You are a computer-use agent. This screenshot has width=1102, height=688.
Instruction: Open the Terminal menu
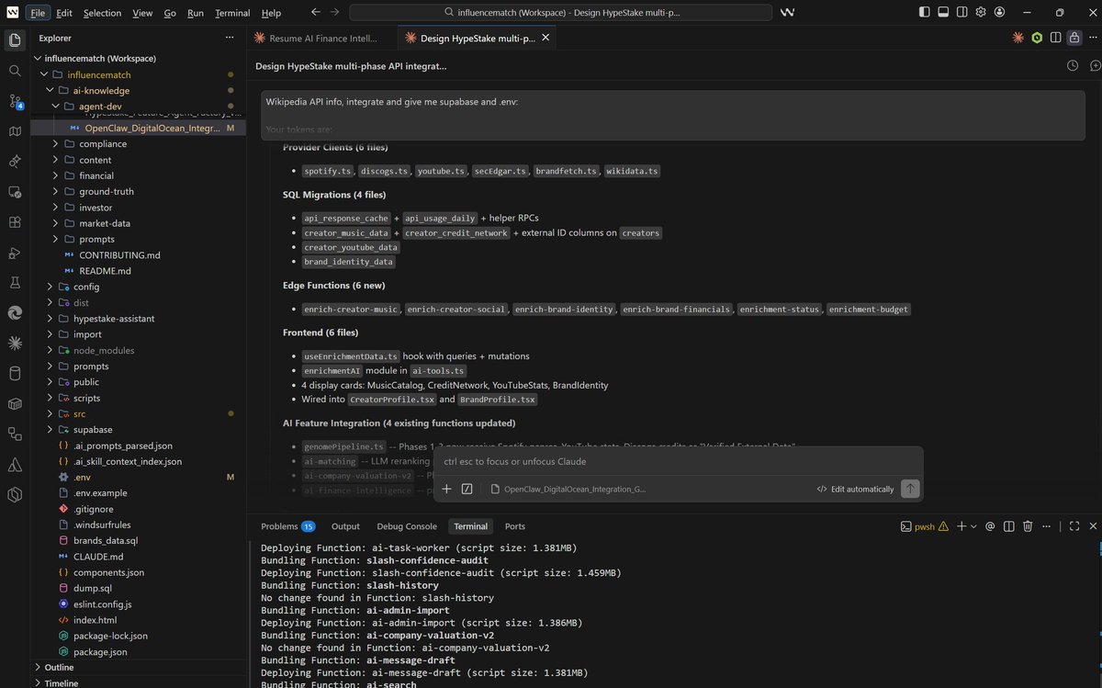(x=232, y=13)
